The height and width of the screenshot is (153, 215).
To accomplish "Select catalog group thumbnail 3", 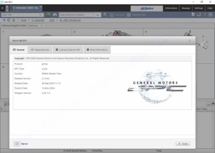I will click(179, 32).
